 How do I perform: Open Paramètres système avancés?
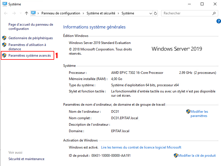coord(30,56)
